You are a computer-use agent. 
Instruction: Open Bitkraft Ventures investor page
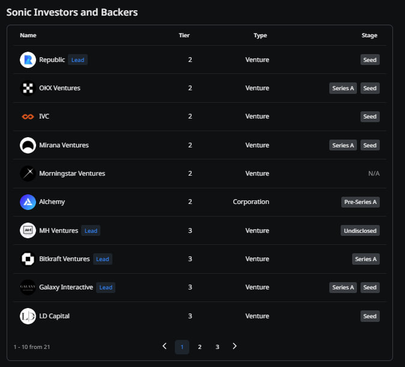click(x=64, y=259)
